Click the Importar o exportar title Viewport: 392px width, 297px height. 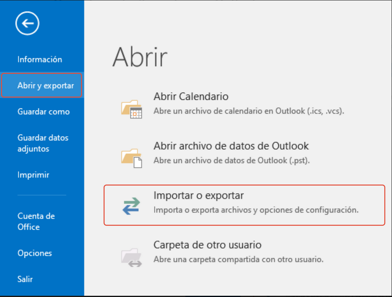(198, 195)
